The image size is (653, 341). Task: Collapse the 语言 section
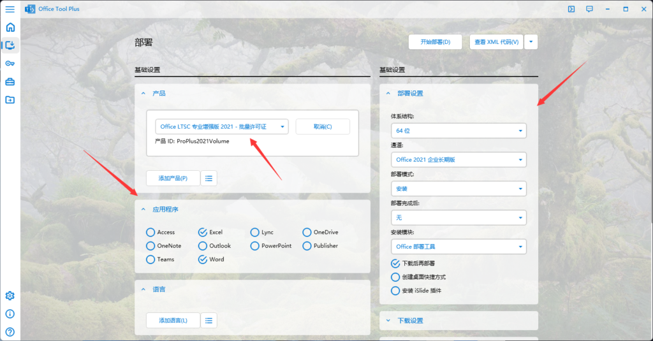(x=143, y=289)
